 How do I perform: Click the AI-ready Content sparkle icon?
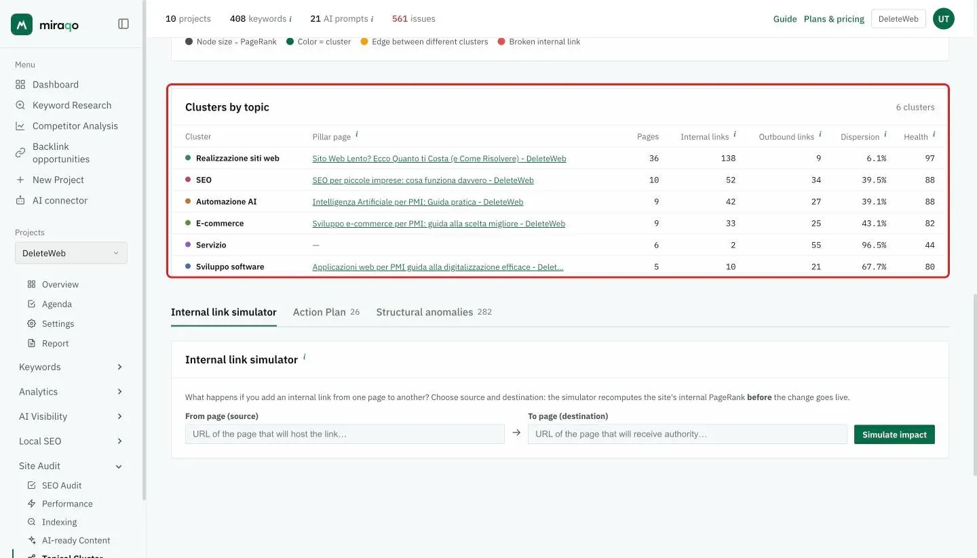click(x=31, y=540)
